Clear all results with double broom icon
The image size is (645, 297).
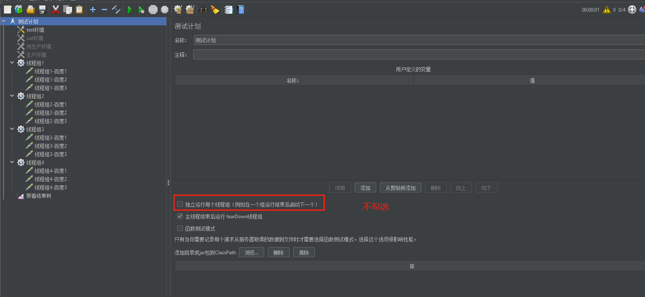pos(190,10)
